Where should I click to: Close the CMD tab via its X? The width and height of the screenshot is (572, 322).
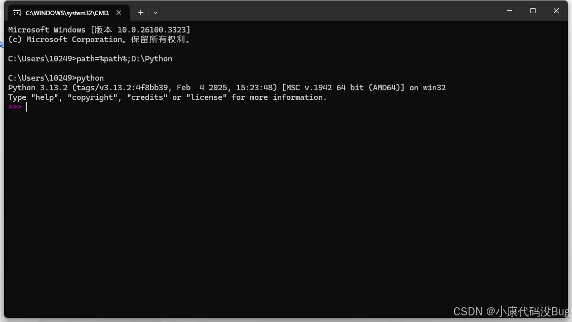(119, 13)
